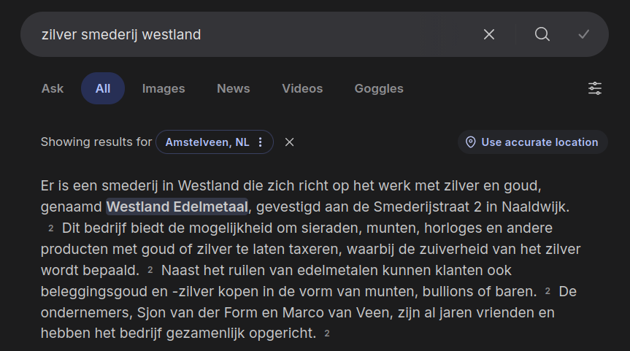Select the All results tab
This screenshot has height=351, width=630.
pos(103,88)
